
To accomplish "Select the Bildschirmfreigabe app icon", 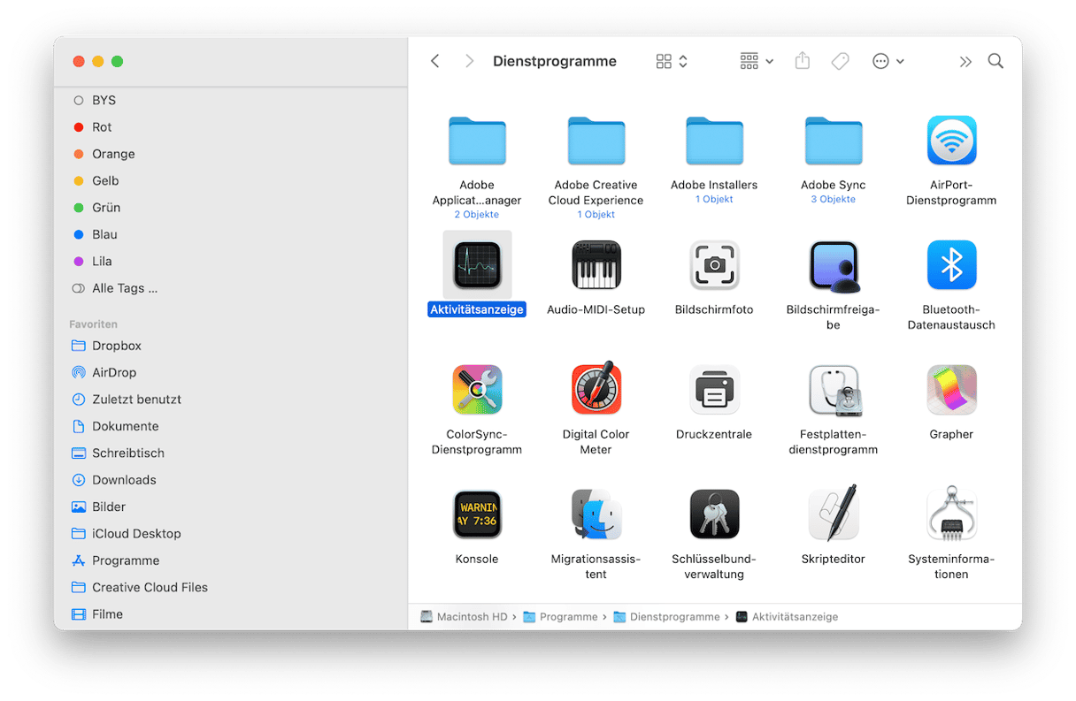I will (x=834, y=265).
